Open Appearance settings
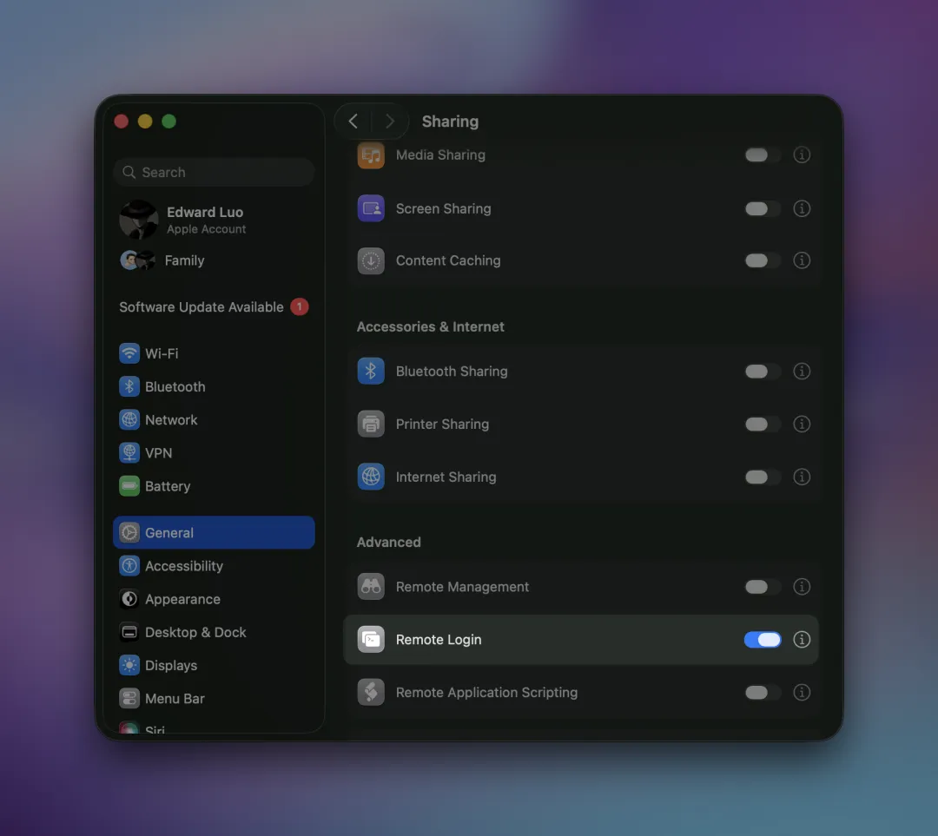This screenshot has width=938, height=836. [214, 599]
